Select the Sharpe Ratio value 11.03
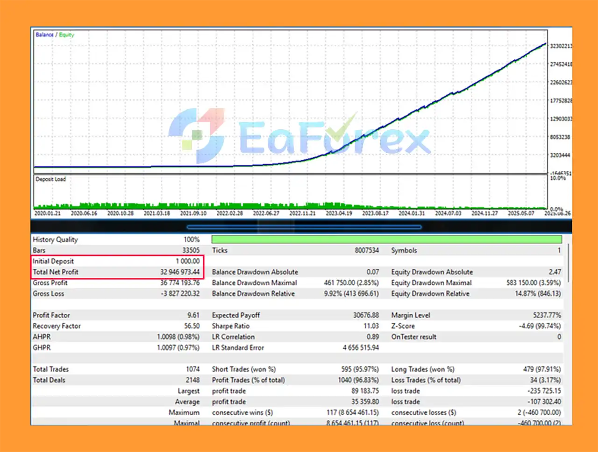598x452 pixels. coord(371,326)
